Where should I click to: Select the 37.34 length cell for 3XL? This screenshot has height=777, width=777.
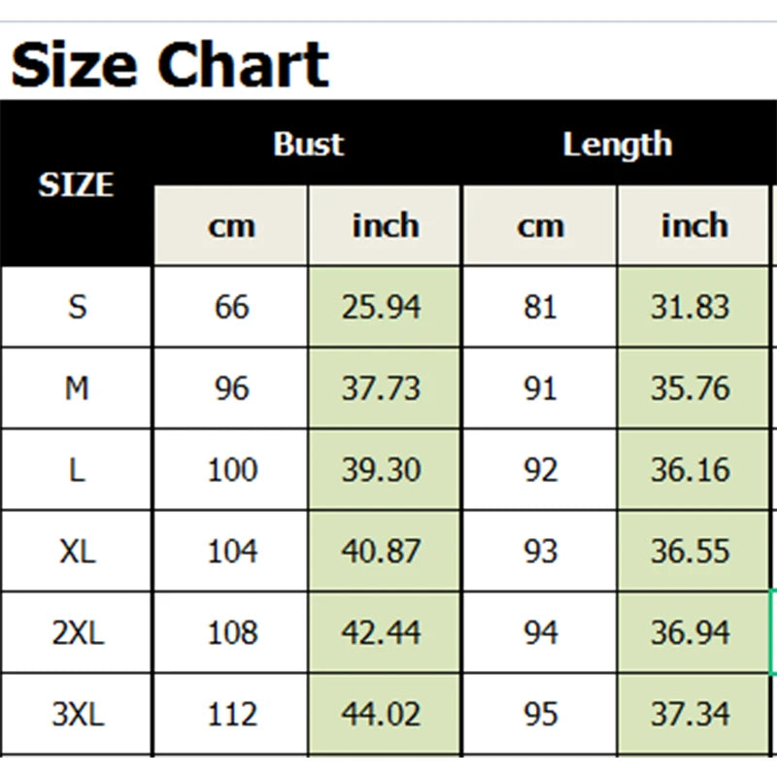[691, 715]
